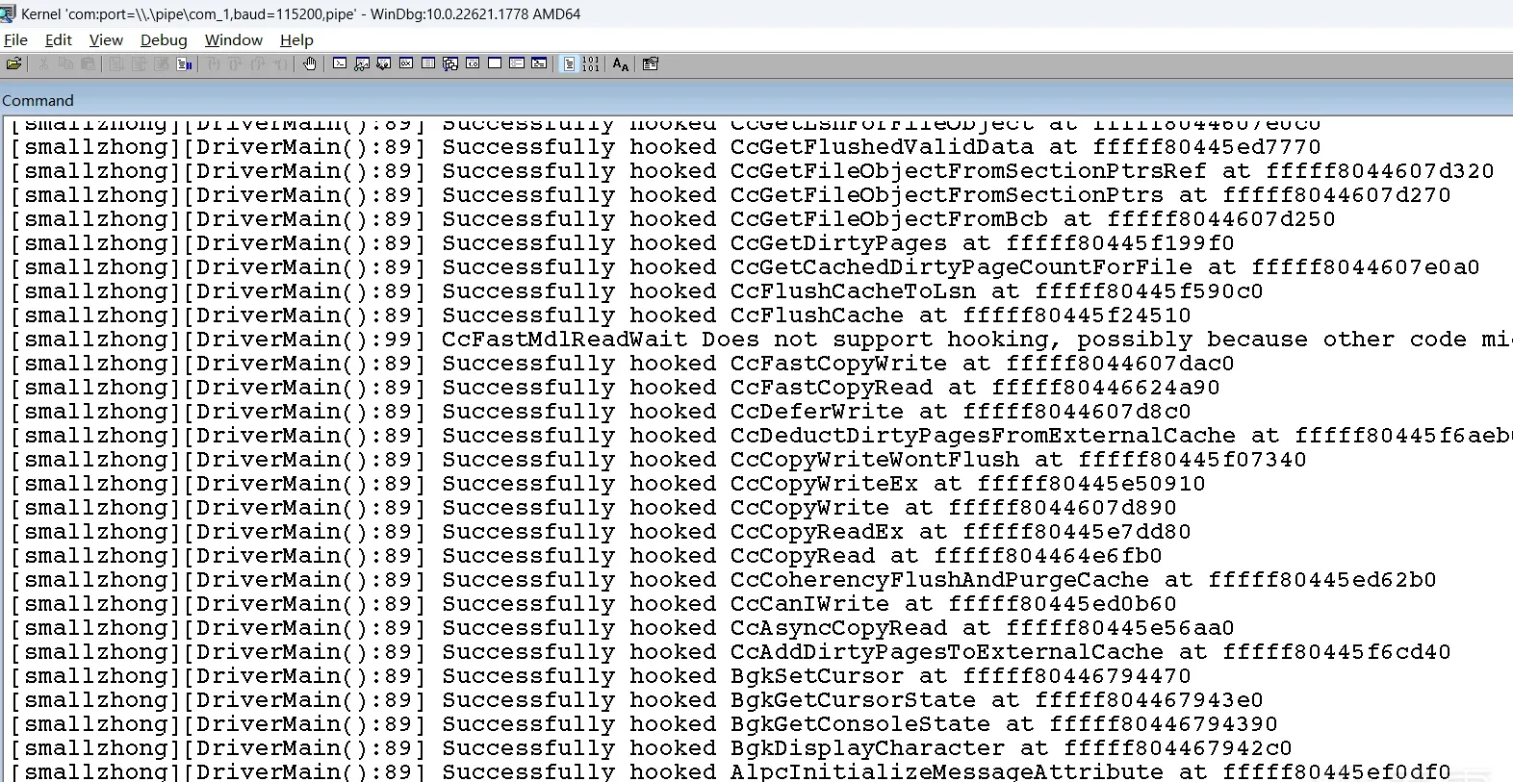Switch Source mode off with binary icon
The image size is (1513, 782).
(591, 64)
